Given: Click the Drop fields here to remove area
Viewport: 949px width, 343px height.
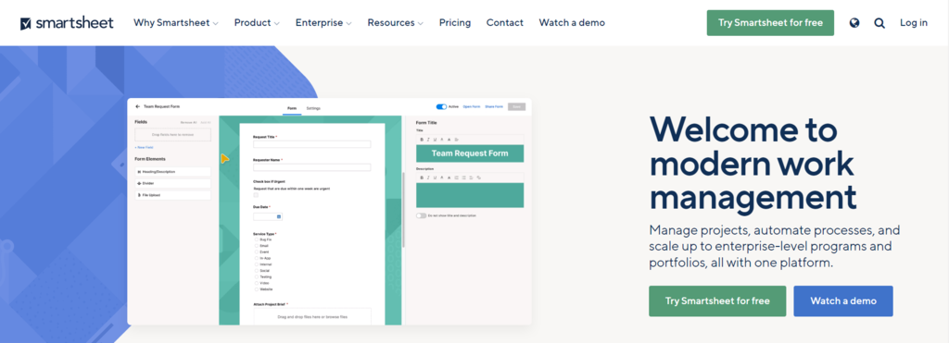Looking at the screenshot, I should coord(172,134).
